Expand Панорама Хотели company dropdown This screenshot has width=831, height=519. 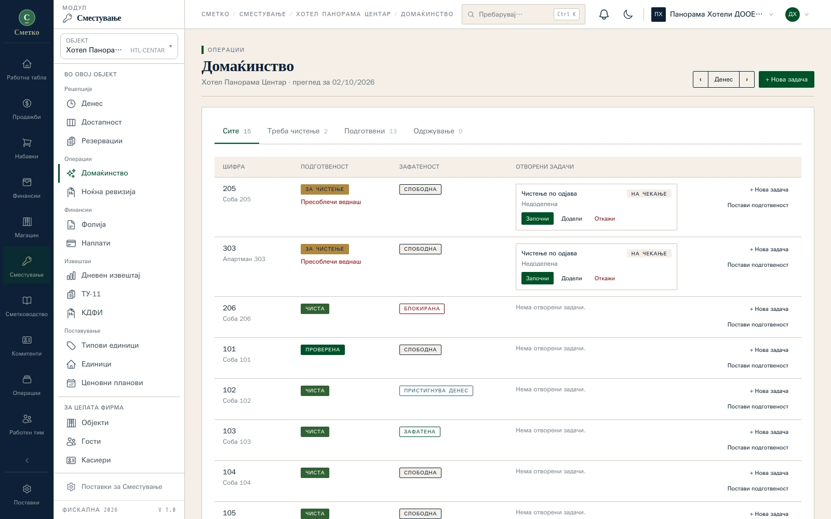713,15
